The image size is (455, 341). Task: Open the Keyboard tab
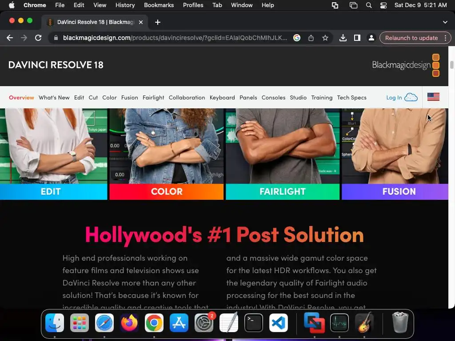coord(222,98)
